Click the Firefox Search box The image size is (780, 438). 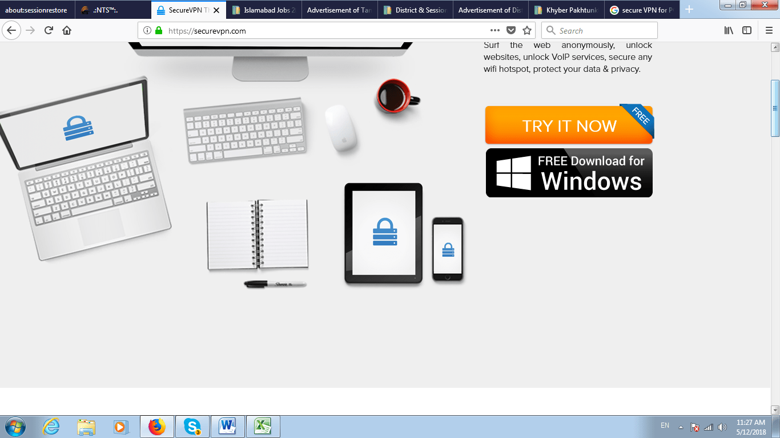pos(600,31)
